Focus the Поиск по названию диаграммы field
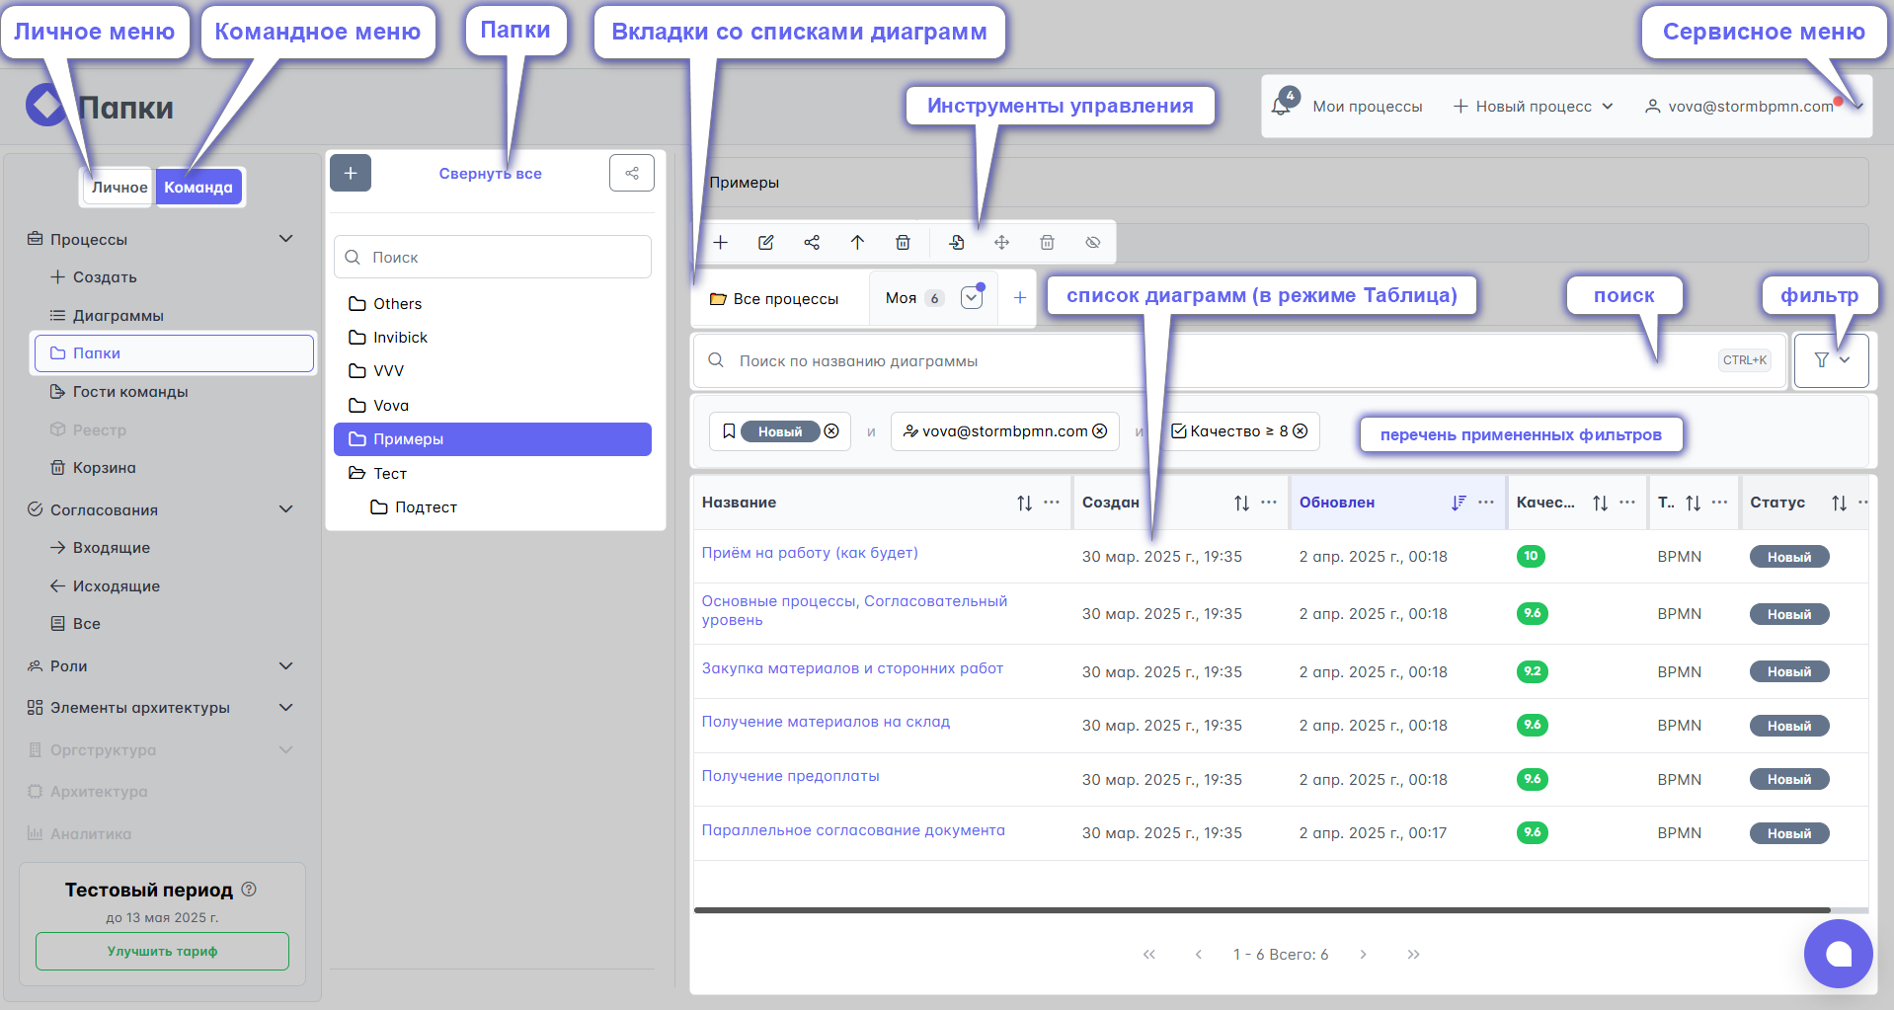The width and height of the screenshot is (1894, 1010). (x=1239, y=360)
